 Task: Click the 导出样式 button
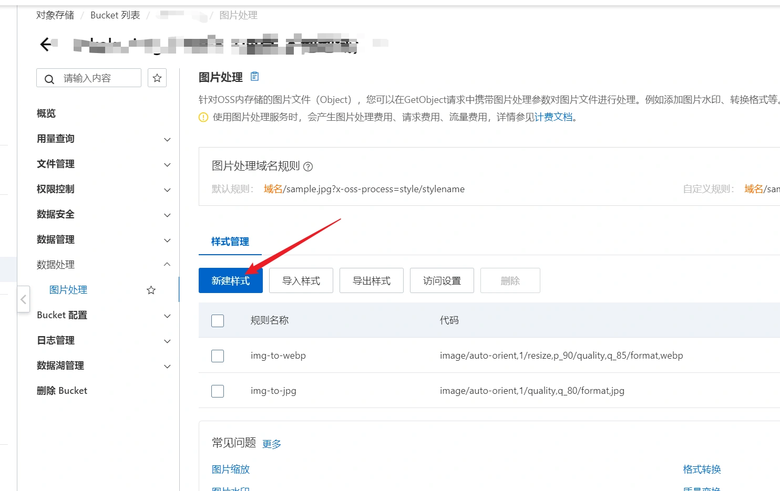[x=371, y=280]
